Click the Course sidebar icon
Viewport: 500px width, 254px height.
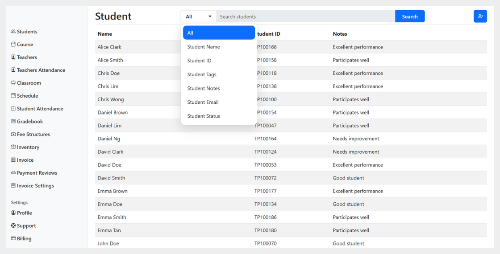[13, 45]
